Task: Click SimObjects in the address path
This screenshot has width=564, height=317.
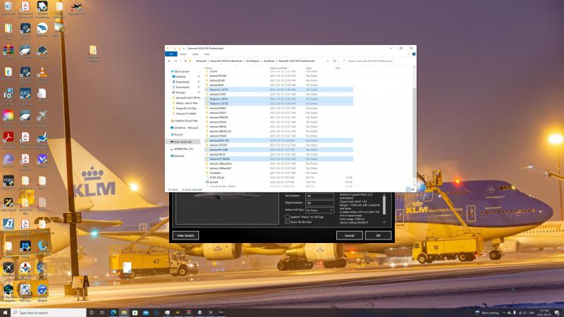Action: point(252,61)
